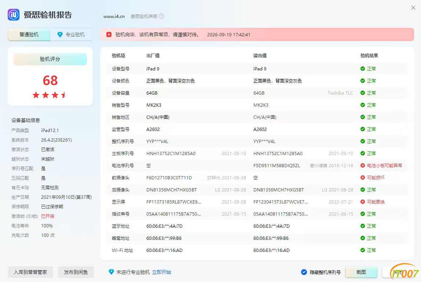Click the 100 次 charge count value
The image size is (421, 282).
pyautogui.click(x=48, y=235)
